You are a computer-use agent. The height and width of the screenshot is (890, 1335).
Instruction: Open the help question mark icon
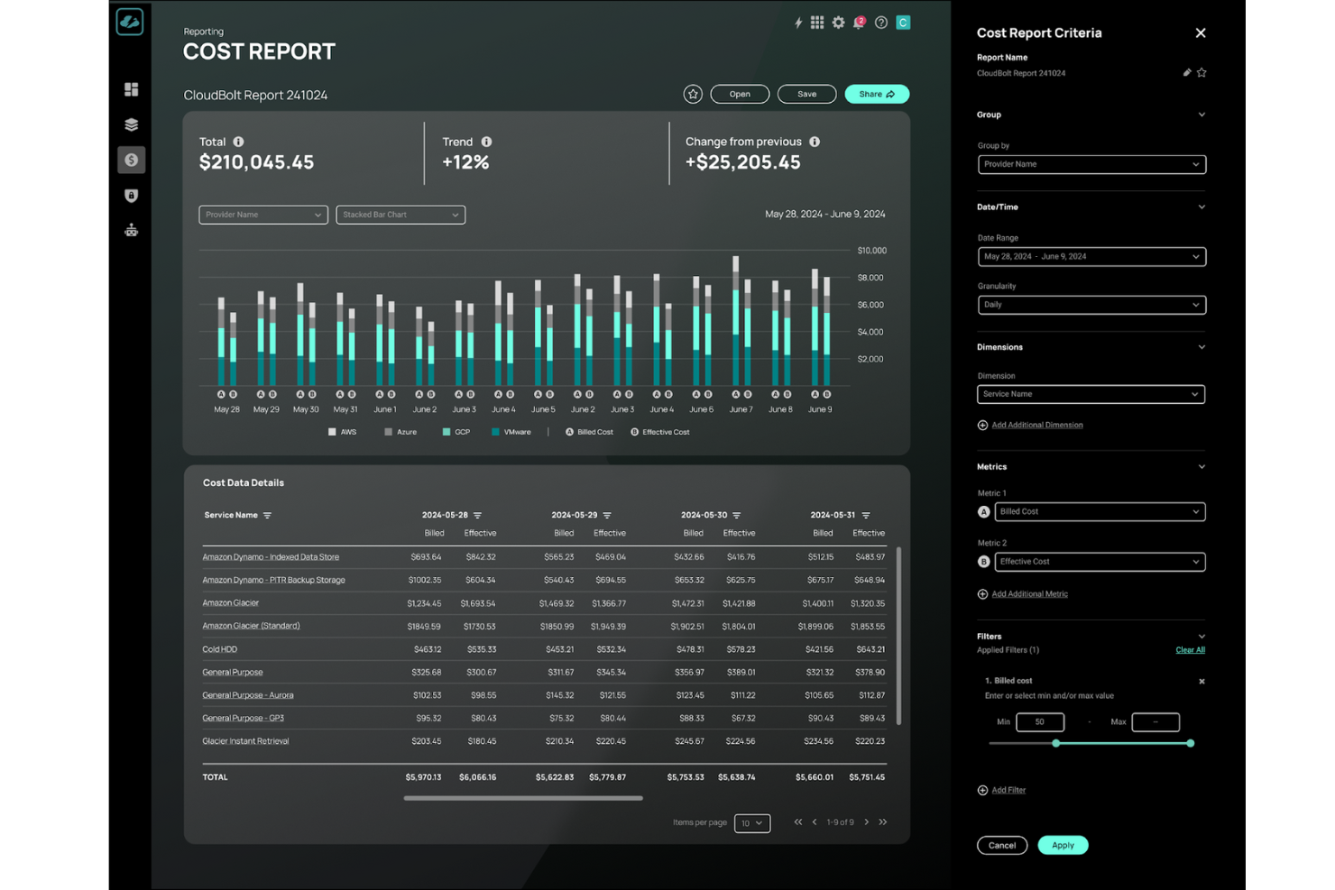(x=881, y=23)
